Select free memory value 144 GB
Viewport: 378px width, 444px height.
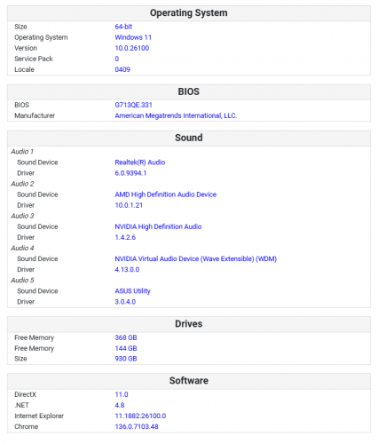[126, 348]
